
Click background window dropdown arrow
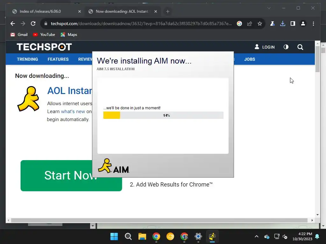(x=93, y=226)
